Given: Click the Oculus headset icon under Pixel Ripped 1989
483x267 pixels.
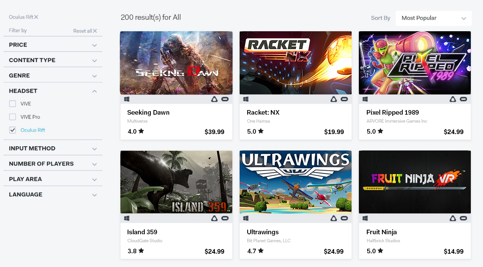Looking at the screenshot, I should (464, 99).
